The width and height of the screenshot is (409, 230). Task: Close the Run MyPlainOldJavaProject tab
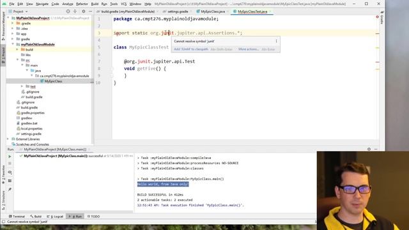point(89,149)
